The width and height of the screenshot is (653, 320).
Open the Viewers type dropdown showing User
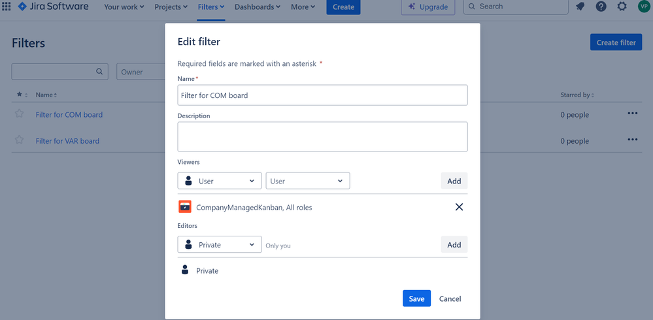220,181
